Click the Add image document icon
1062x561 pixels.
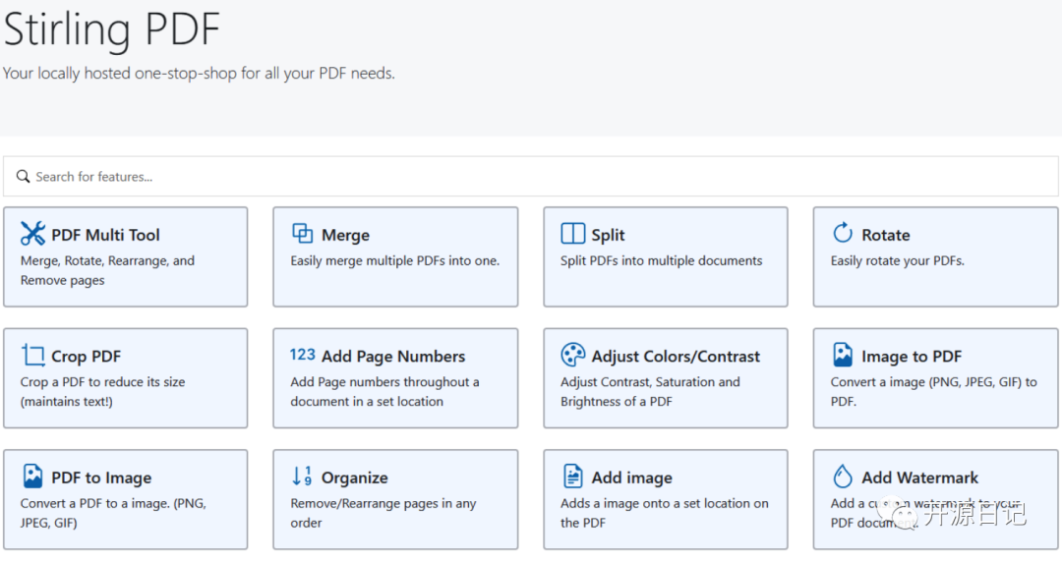(573, 476)
